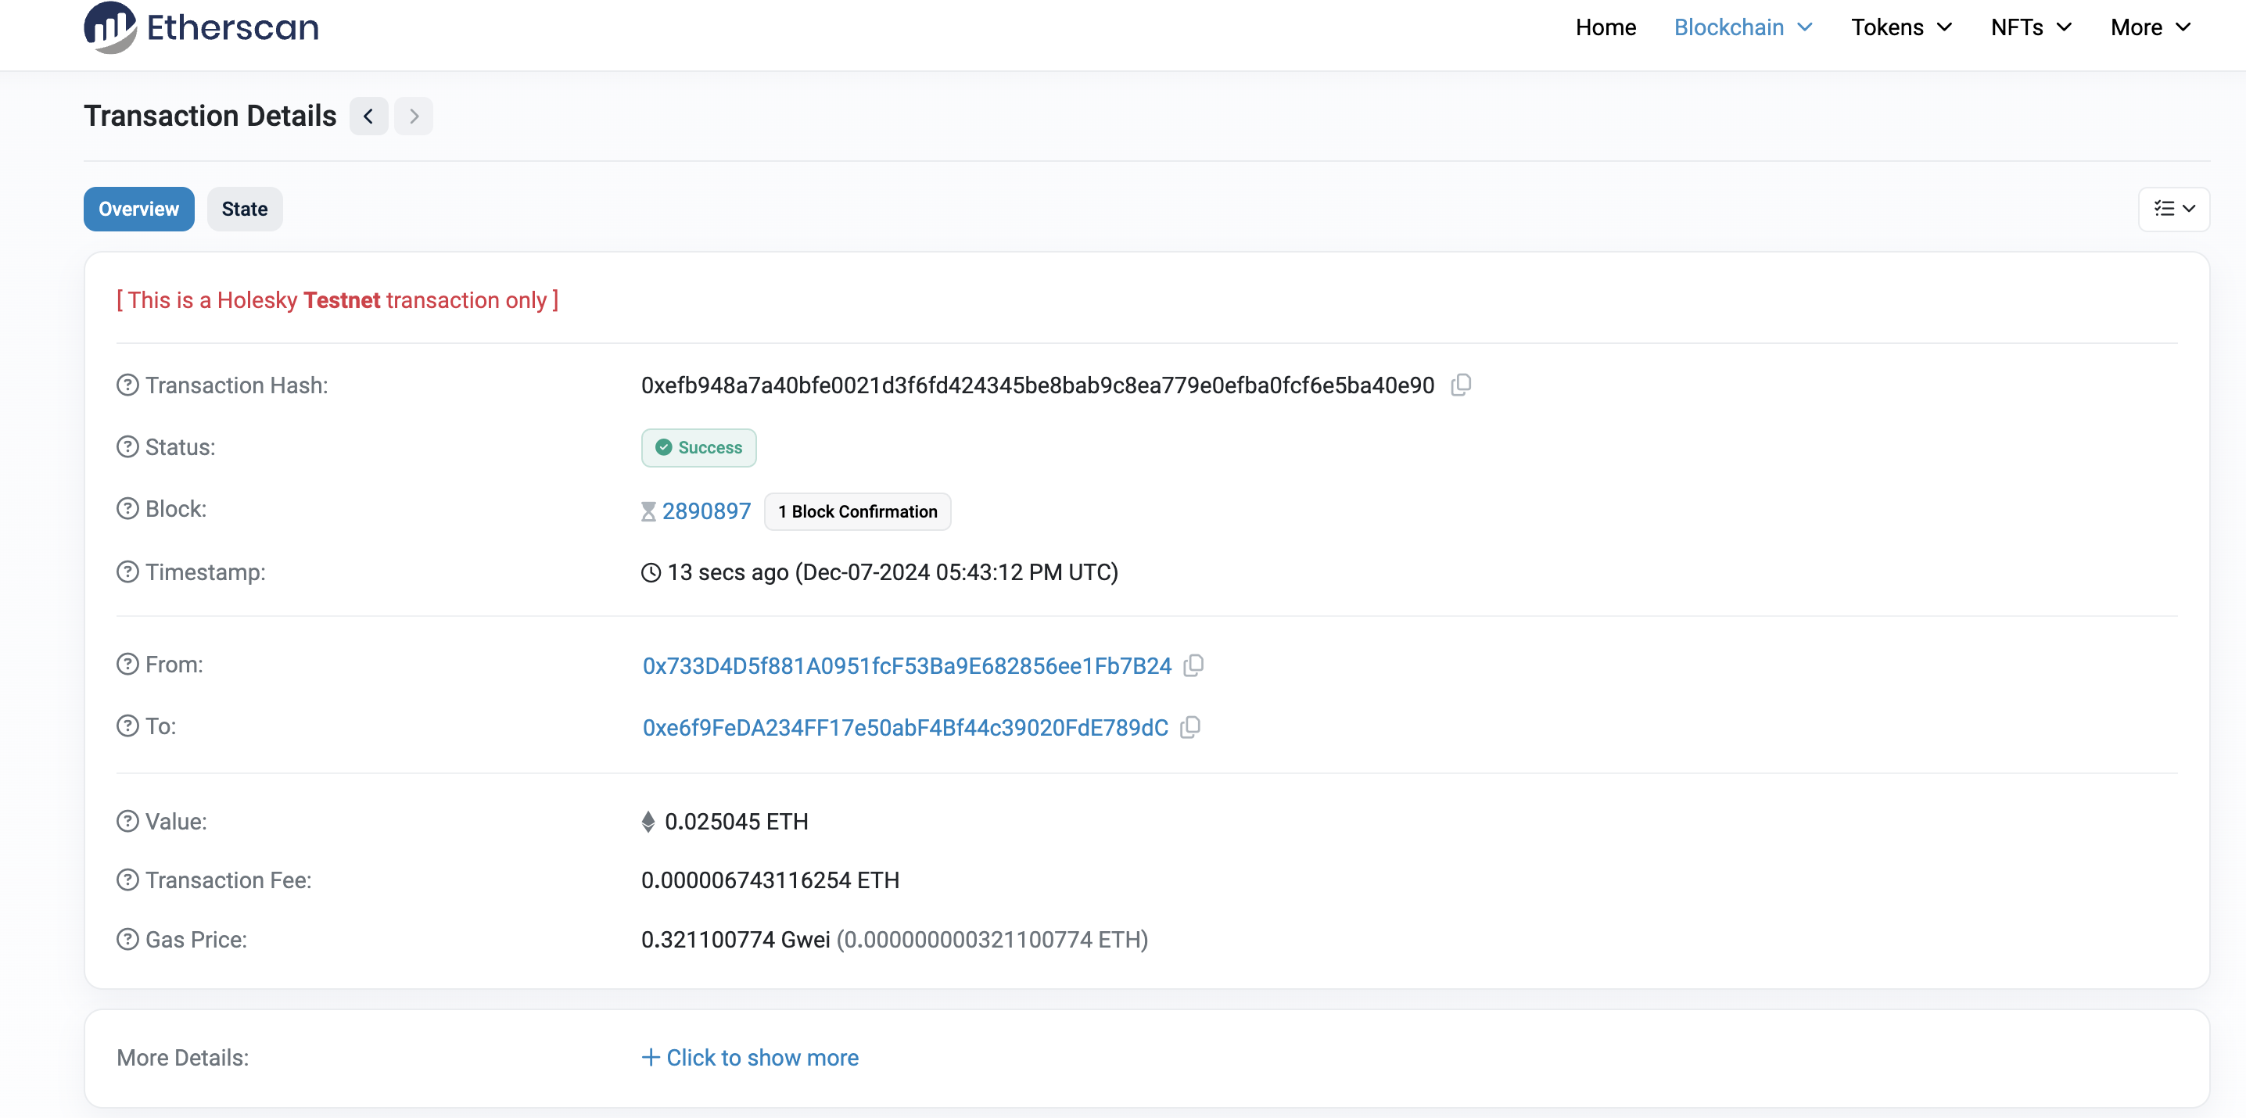Switch to the State tab
The height and width of the screenshot is (1118, 2246).
[x=244, y=209]
